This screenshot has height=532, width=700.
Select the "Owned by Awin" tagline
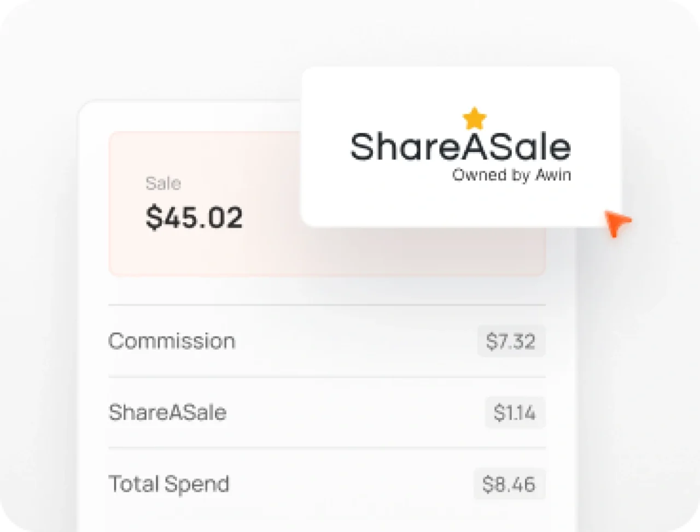(511, 175)
